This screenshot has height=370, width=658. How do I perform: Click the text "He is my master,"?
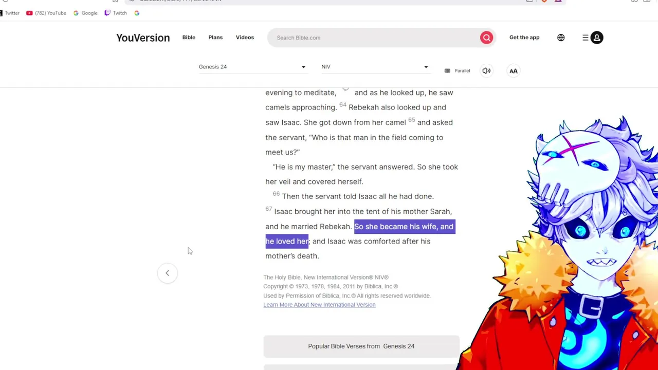pyautogui.click(x=304, y=167)
